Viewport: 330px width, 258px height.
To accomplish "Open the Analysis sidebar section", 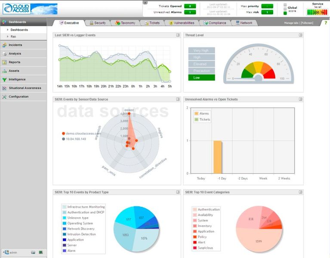I will tap(23, 54).
